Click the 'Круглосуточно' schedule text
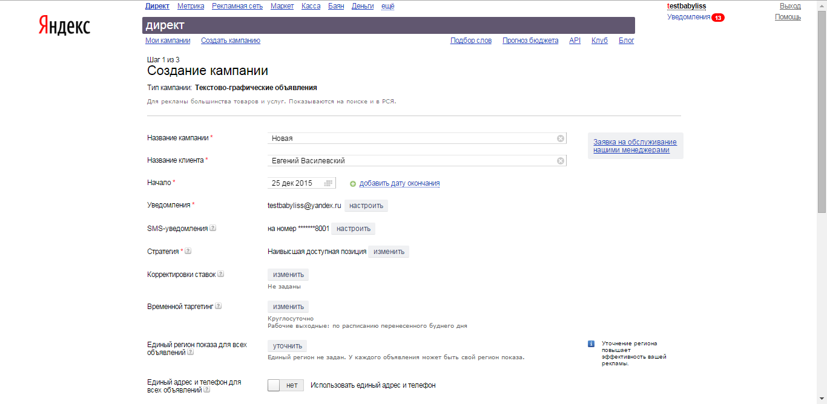The width and height of the screenshot is (827, 404). tap(291, 319)
